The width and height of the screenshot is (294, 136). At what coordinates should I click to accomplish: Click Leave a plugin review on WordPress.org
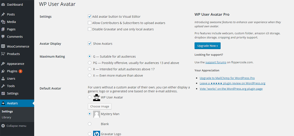click(x=233, y=83)
